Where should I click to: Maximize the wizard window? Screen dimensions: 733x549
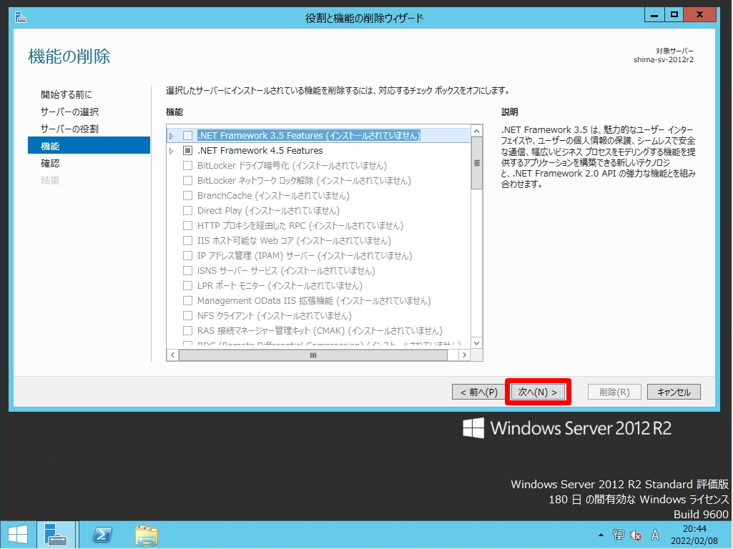pos(674,15)
